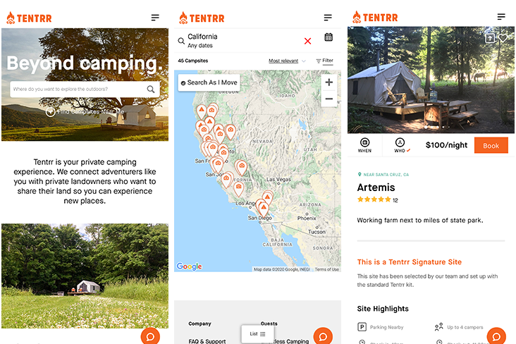Select the WHO guests icon
The image size is (516, 344).
[x=402, y=145]
